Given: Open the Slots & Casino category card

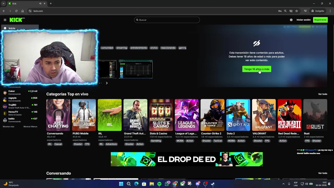Looking at the screenshot, I should click(161, 115).
